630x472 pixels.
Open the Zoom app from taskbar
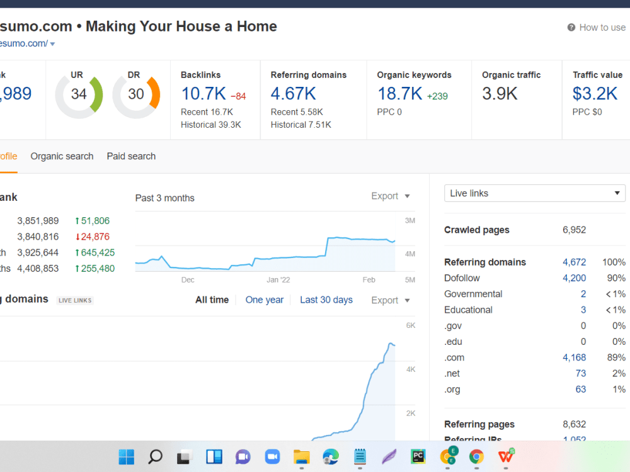click(x=272, y=457)
